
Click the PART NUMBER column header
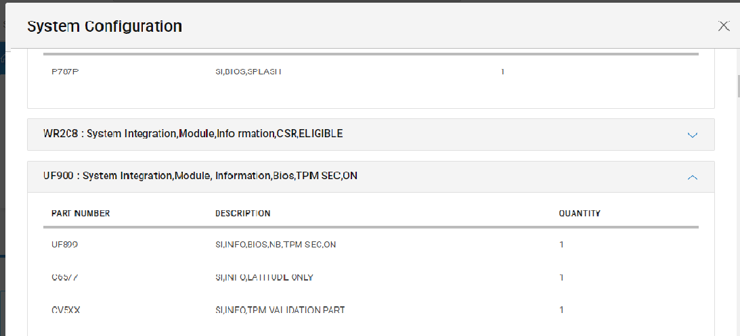pyautogui.click(x=81, y=214)
